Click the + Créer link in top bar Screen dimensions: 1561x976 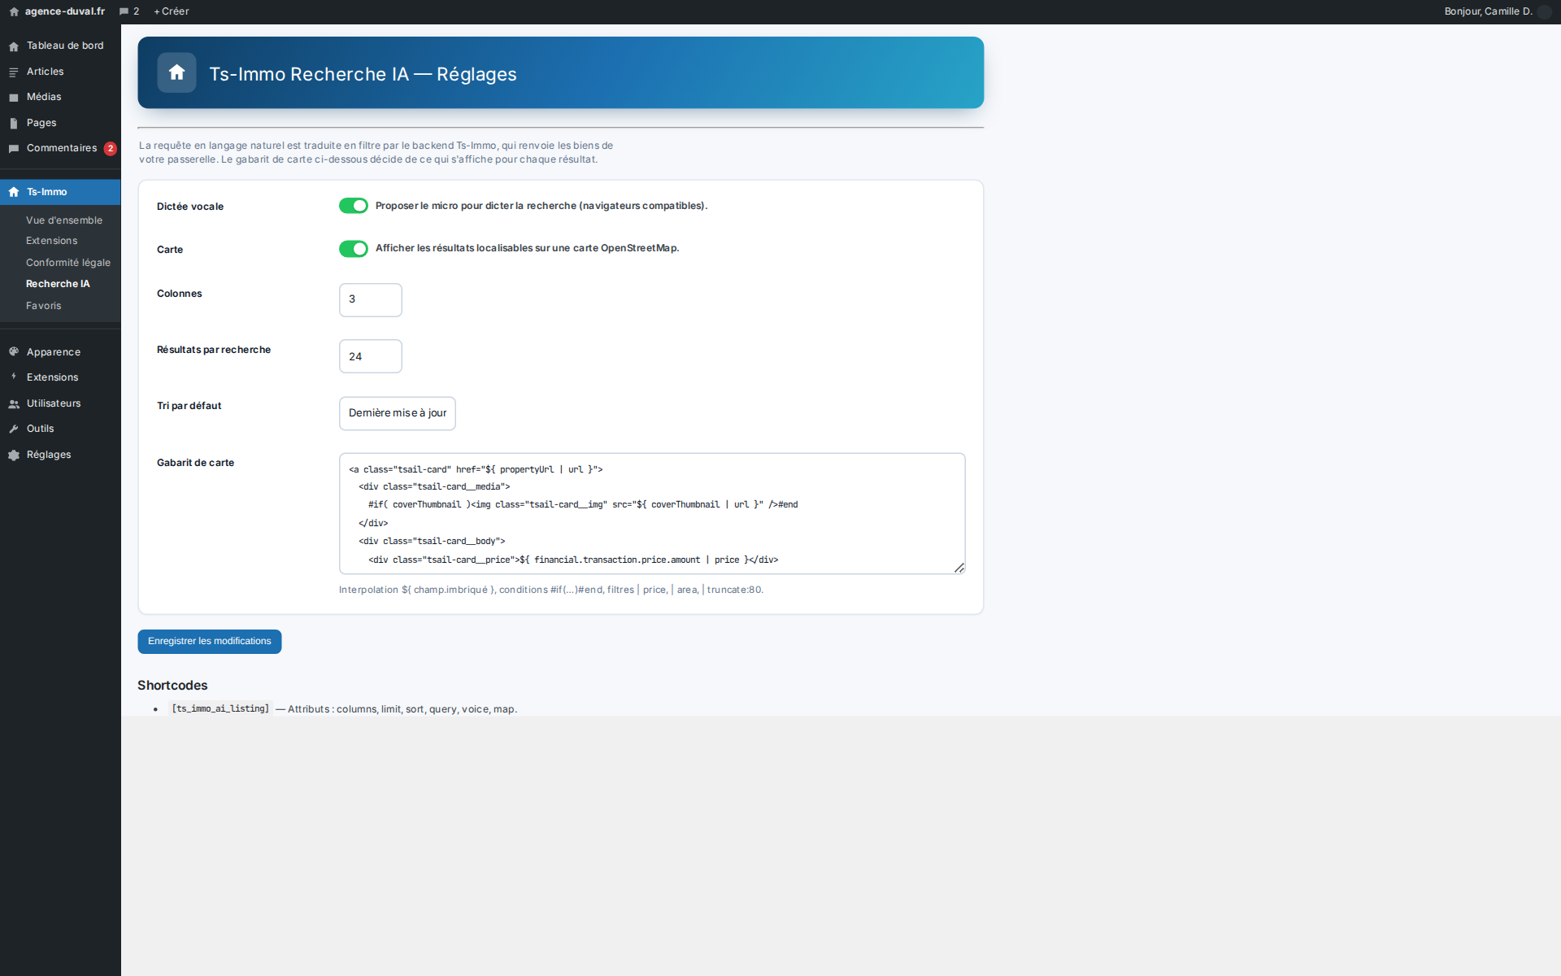click(x=172, y=11)
